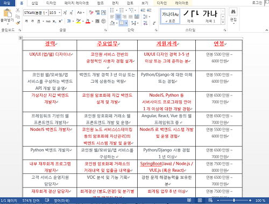Click the show paragraph marks icon
Image resolution: width=269 pixels, height=204 pixels.
[x=154, y=23]
